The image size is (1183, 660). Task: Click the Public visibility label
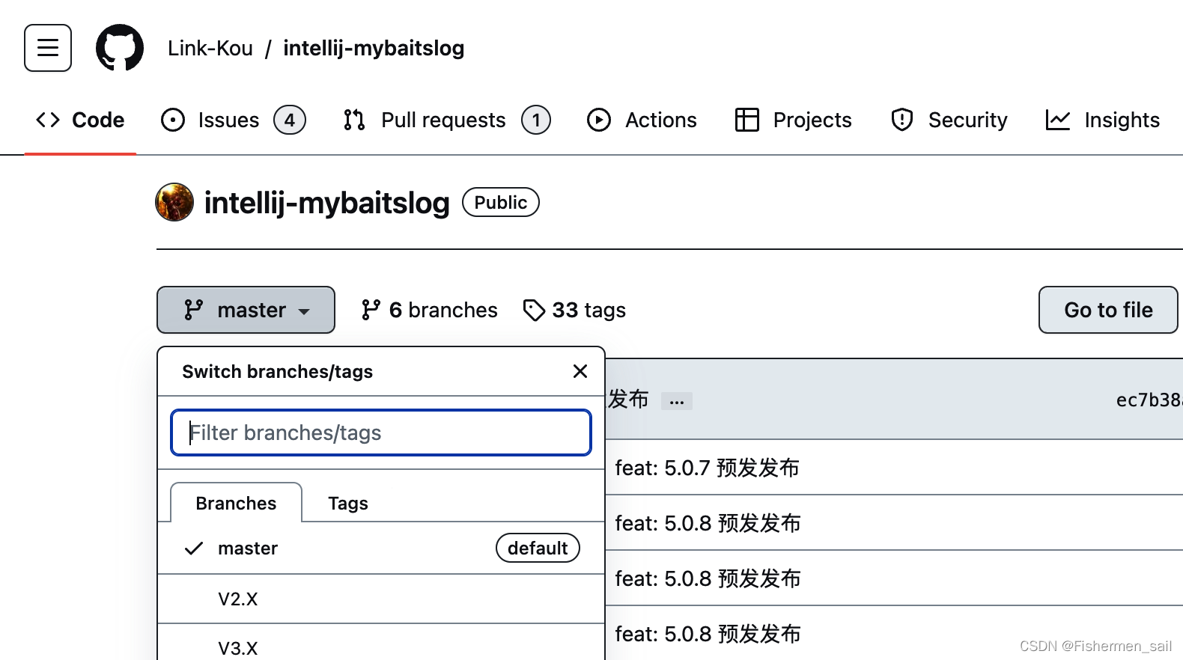501,202
